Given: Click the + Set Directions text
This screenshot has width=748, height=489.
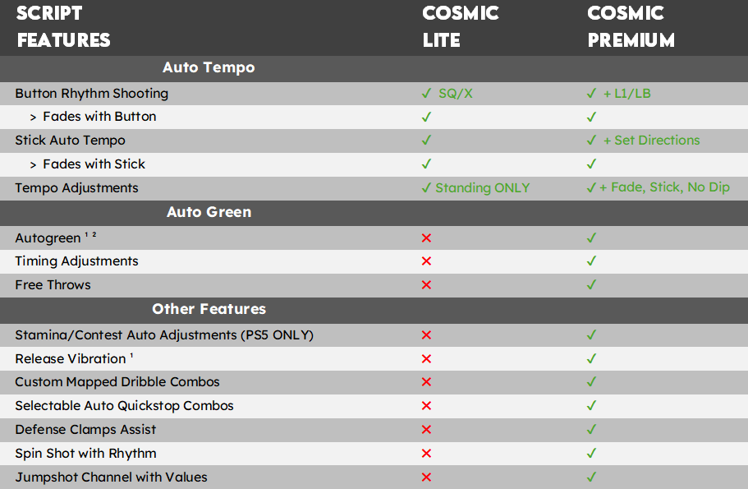Looking at the screenshot, I should [x=651, y=141].
